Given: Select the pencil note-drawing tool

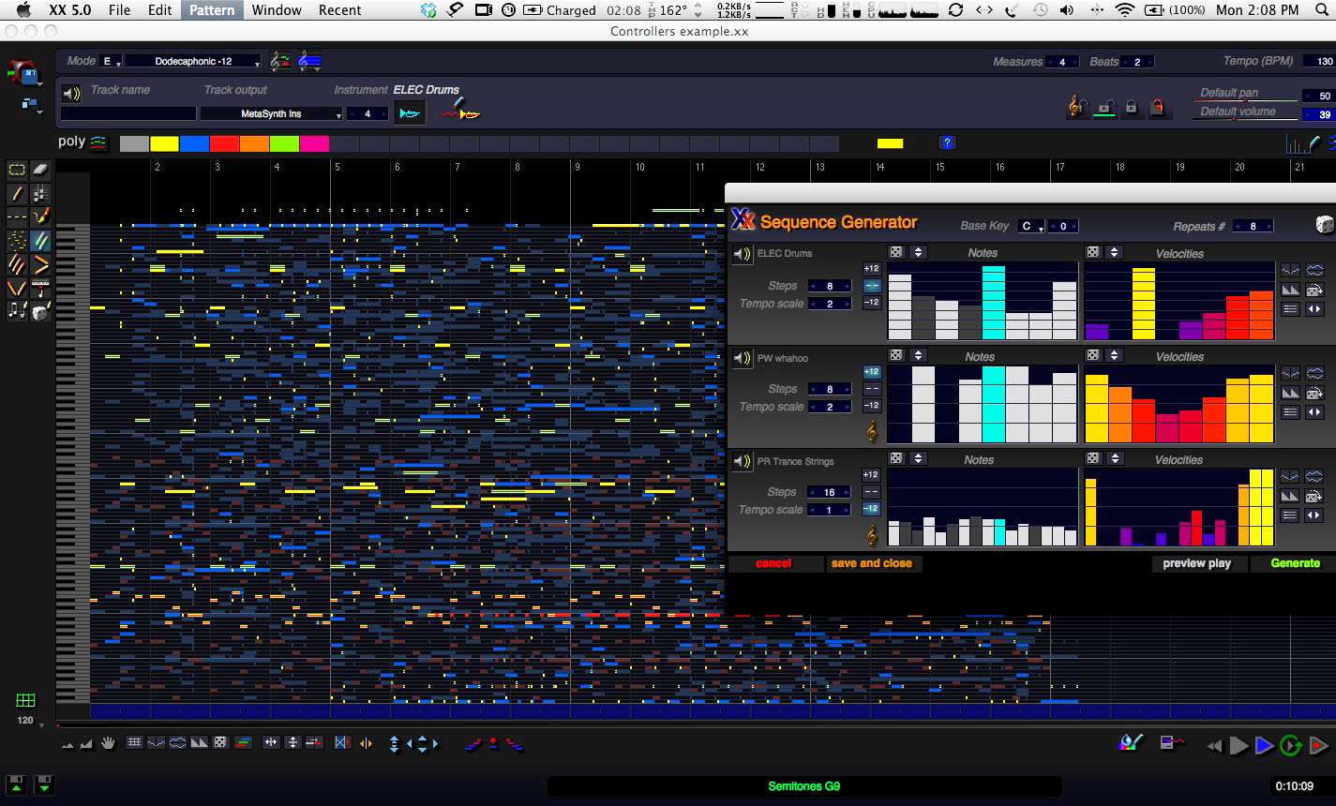Looking at the screenshot, I should [17, 194].
